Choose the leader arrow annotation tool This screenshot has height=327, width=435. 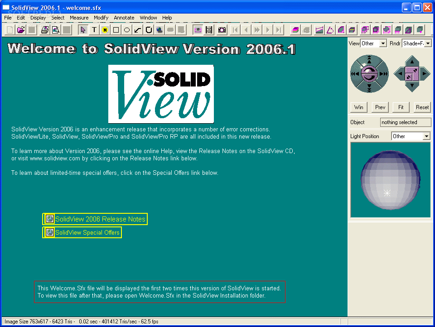tap(138, 30)
